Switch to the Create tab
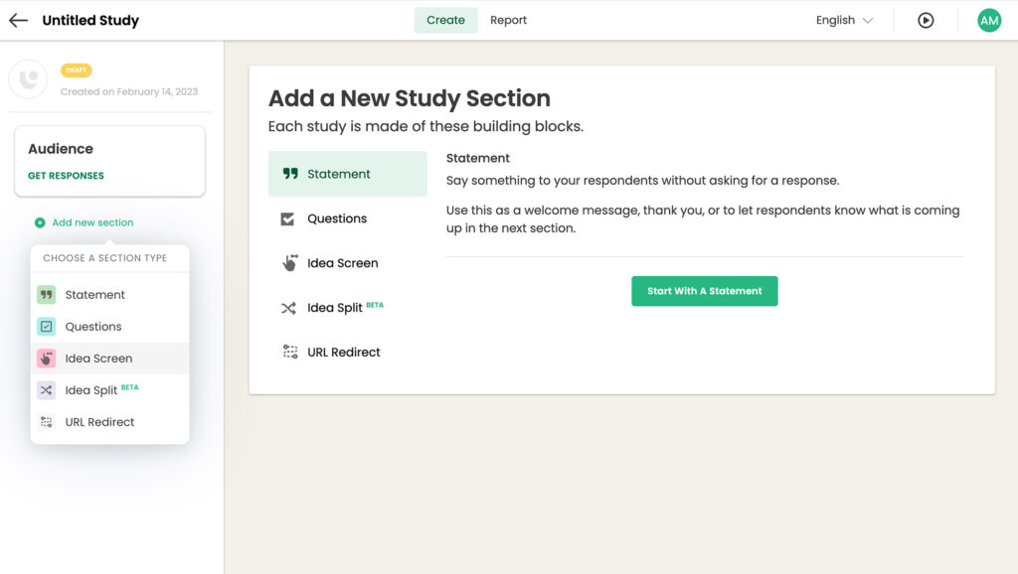The height and width of the screenshot is (574, 1018). click(x=445, y=20)
